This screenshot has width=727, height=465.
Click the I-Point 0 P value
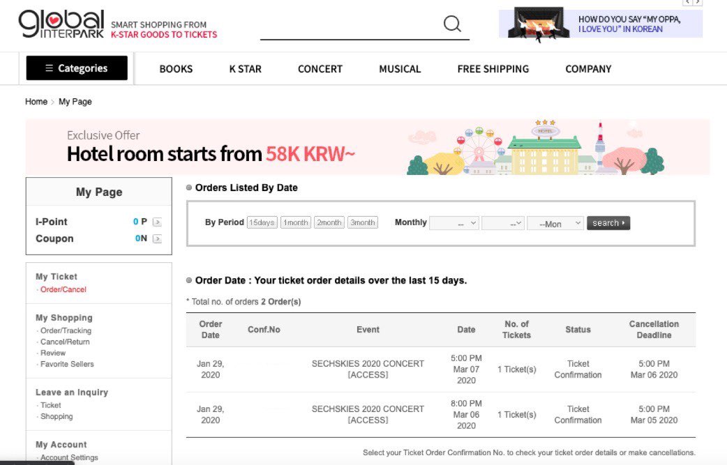click(140, 222)
